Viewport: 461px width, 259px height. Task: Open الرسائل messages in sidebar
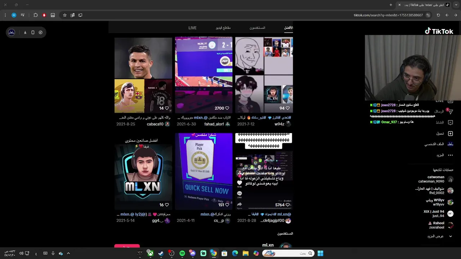coord(444,112)
